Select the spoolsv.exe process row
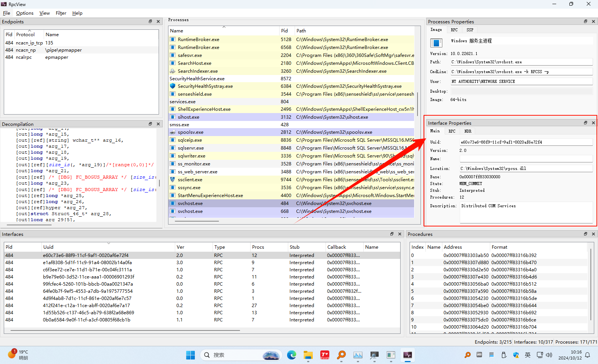The image size is (598, 364). coord(191,132)
